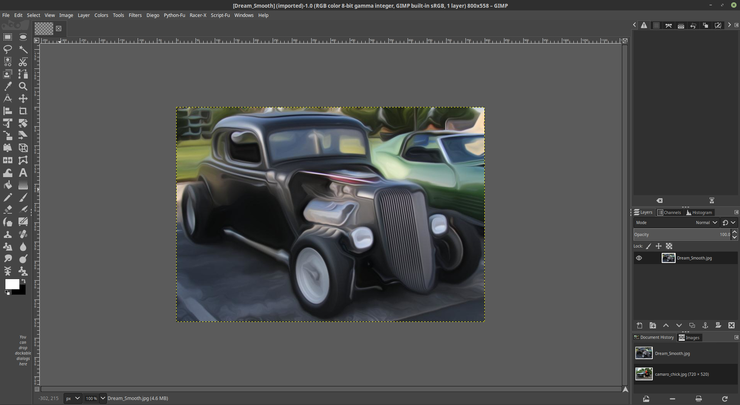Create a new layer

(639, 325)
